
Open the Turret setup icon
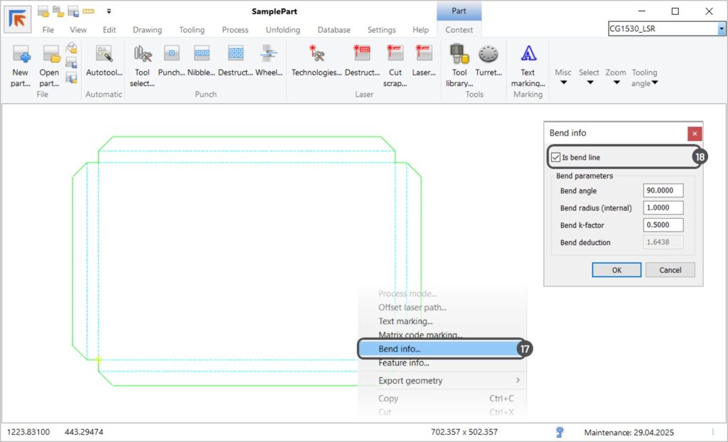(x=488, y=54)
